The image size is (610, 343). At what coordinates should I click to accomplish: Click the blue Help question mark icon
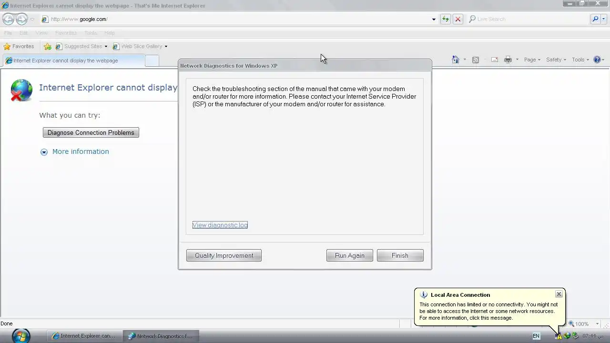(597, 60)
